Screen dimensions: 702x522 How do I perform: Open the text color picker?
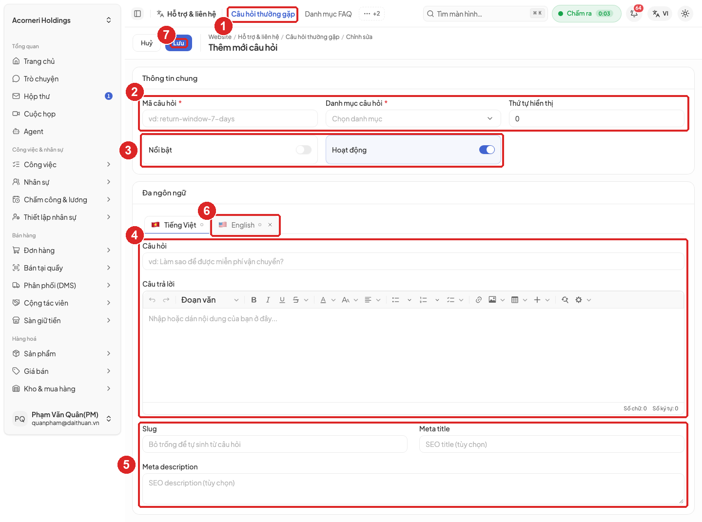(323, 300)
